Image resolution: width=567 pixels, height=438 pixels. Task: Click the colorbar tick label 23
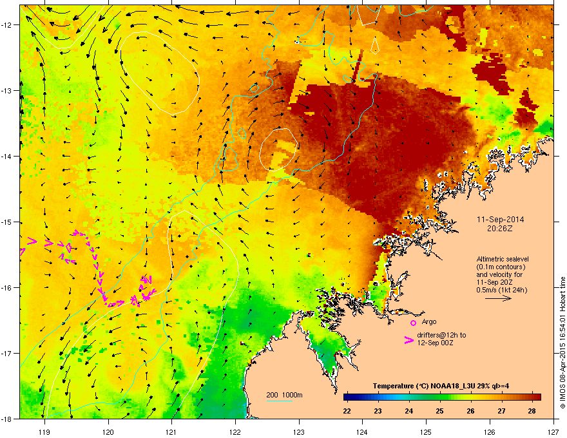click(378, 411)
